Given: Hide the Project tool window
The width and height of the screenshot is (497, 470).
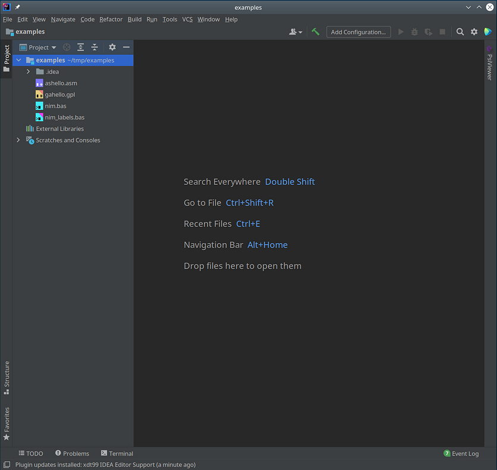Looking at the screenshot, I should [x=125, y=47].
